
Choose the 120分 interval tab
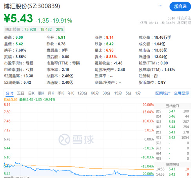click(82, 93)
